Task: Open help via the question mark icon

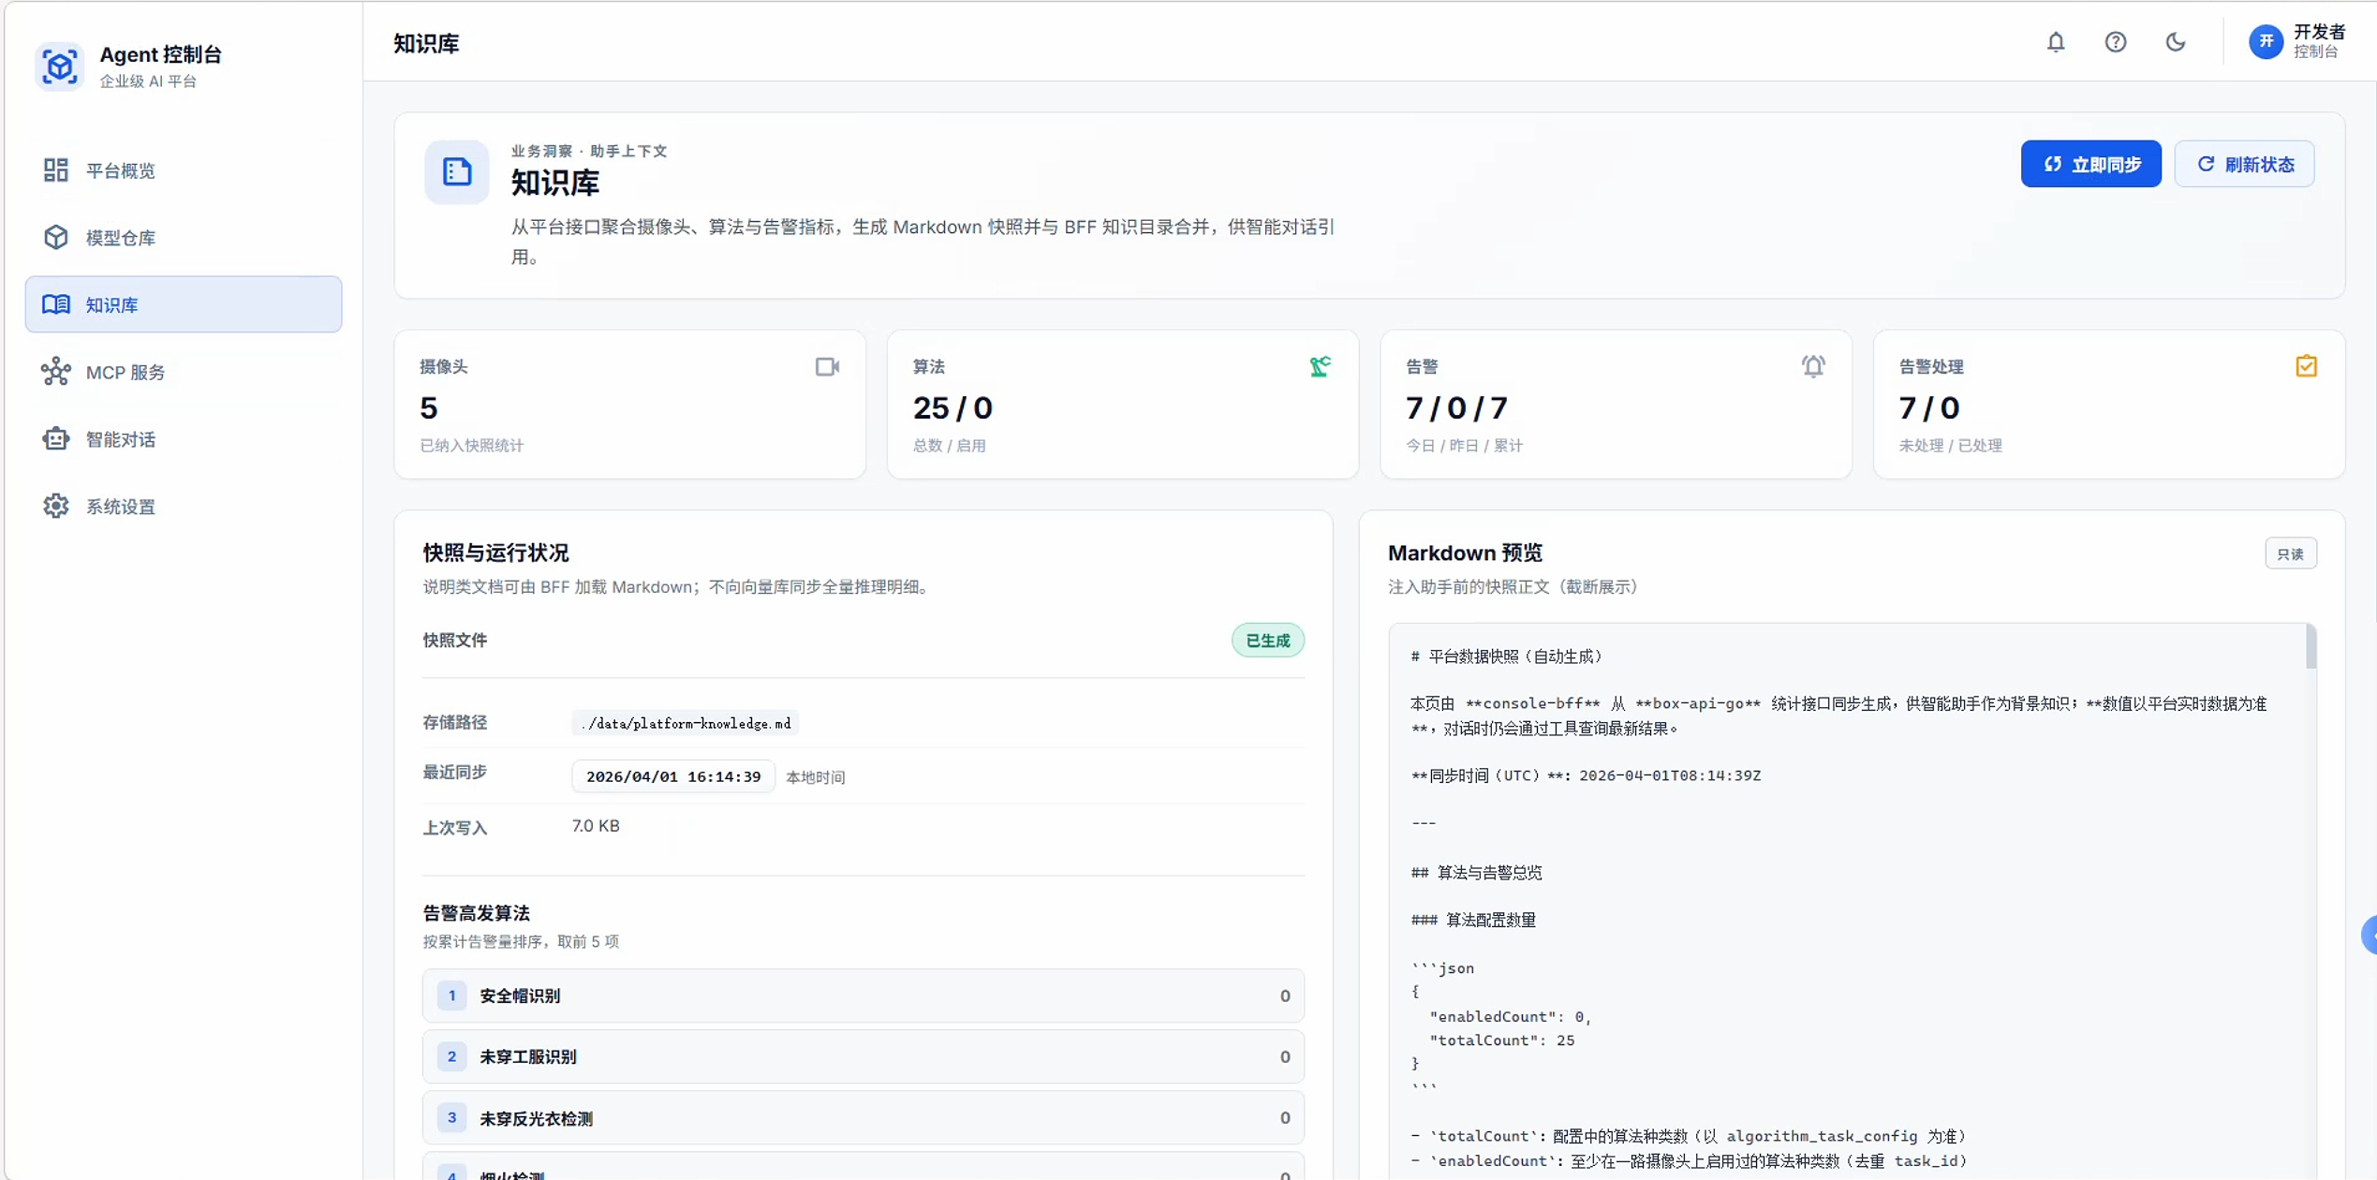Action: (2116, 42)
